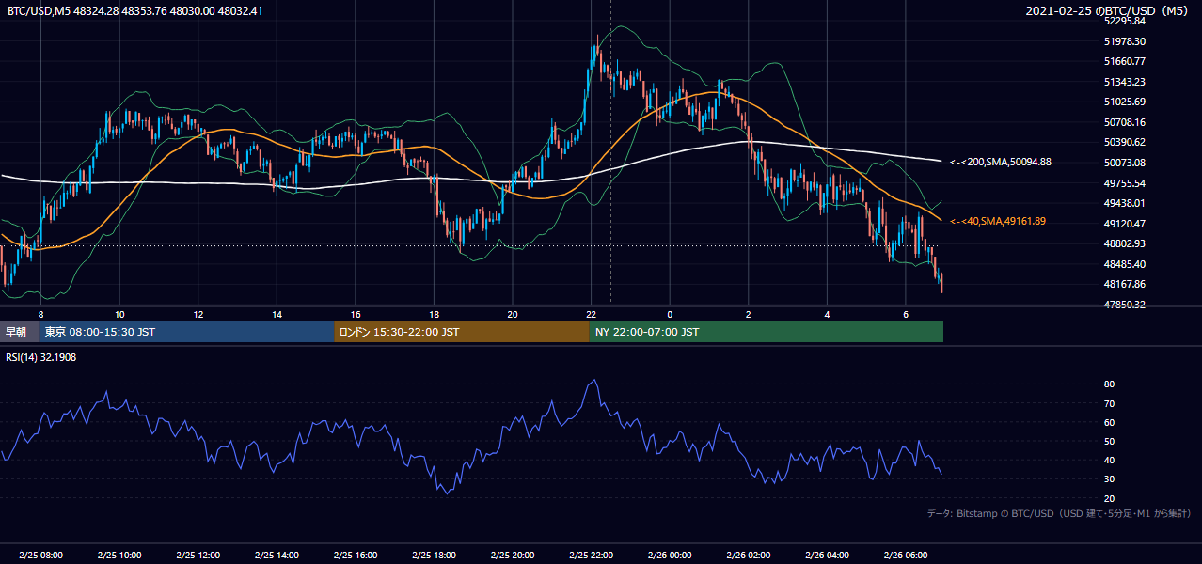Viewport: 1202px width, 564px height.
Task: Click the price axis label 47850.32
Action: click(x=1124, y=305)
